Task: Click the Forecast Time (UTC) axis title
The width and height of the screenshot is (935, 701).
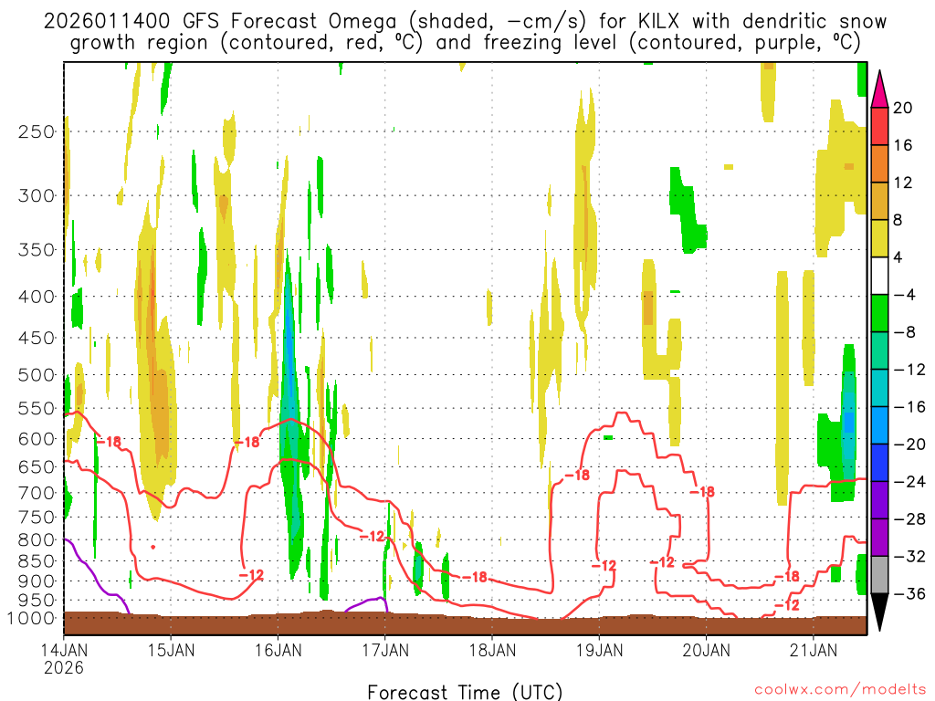Action: click(465, 692)
